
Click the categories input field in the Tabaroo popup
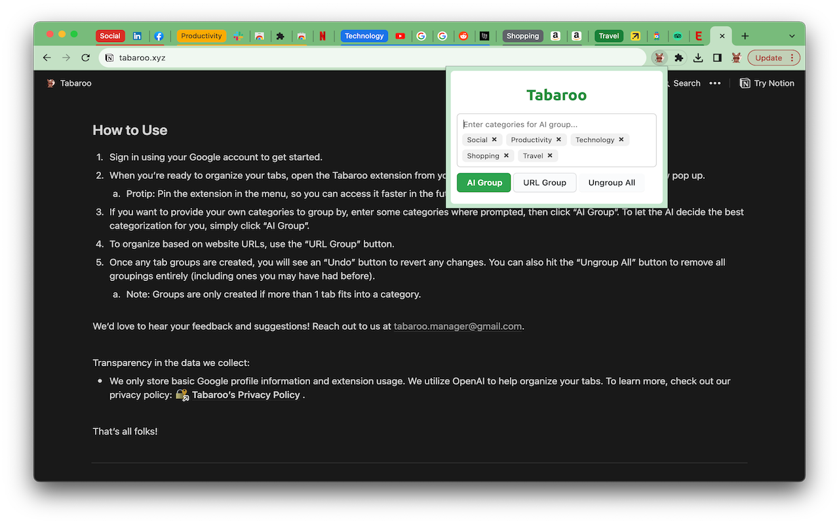click(556, 124)
